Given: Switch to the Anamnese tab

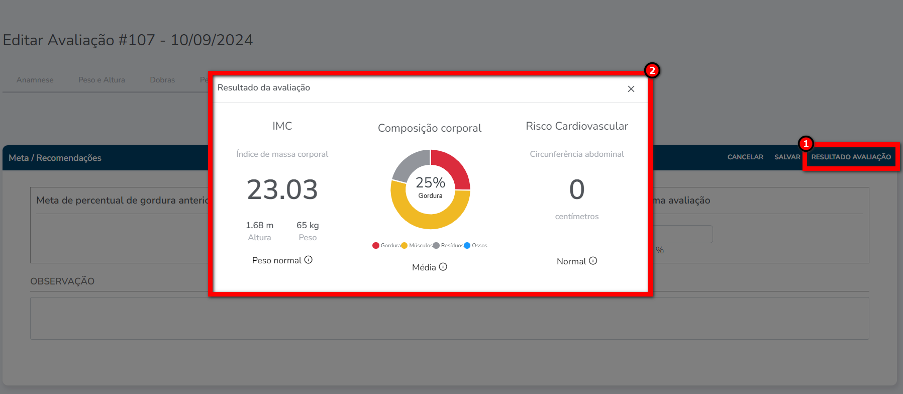Looking at the screenshot, I should (x=35, y=80).
